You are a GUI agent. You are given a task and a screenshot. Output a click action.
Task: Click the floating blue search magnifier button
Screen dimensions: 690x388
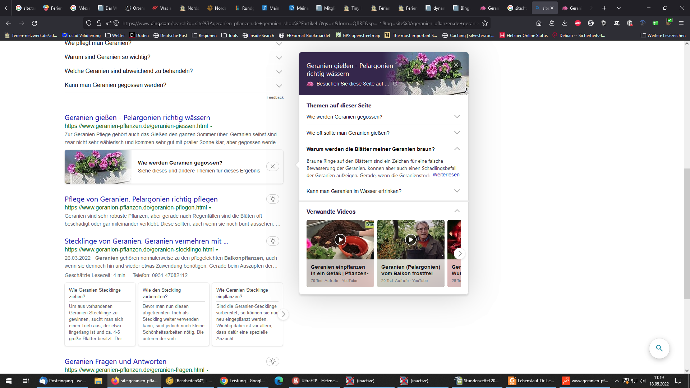click(659, 348)
